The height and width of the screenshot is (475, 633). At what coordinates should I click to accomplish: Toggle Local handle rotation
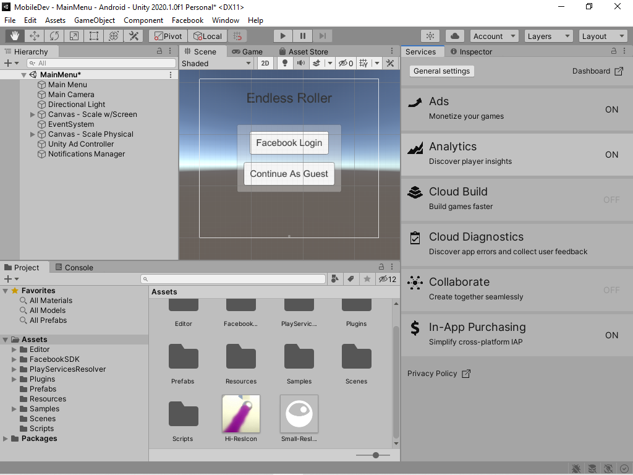(x=208, y=36)
